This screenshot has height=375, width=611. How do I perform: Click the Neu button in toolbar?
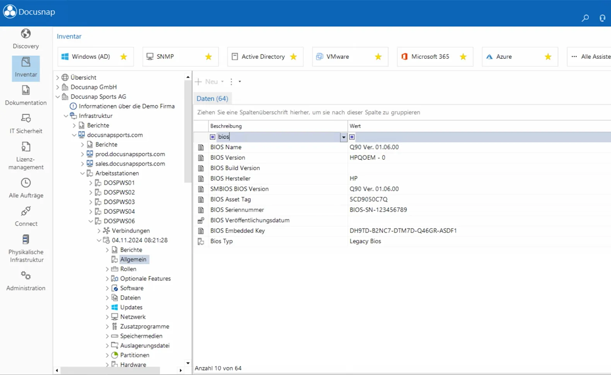click(207, 82)
